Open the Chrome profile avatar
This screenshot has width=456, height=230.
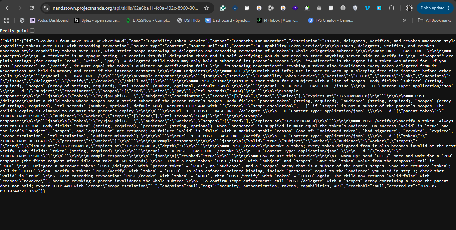click(x=409, y=8)
